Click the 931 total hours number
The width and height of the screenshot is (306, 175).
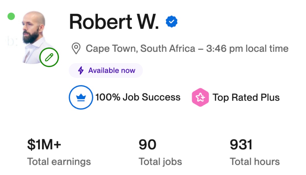241,145
